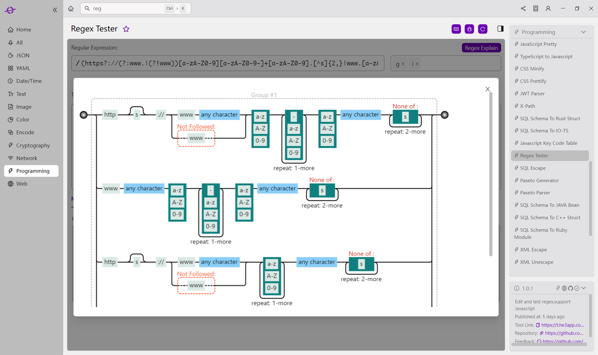Open XML Escape tool
598x355 pixels.
pyautogui.click(x=550, y=250)
